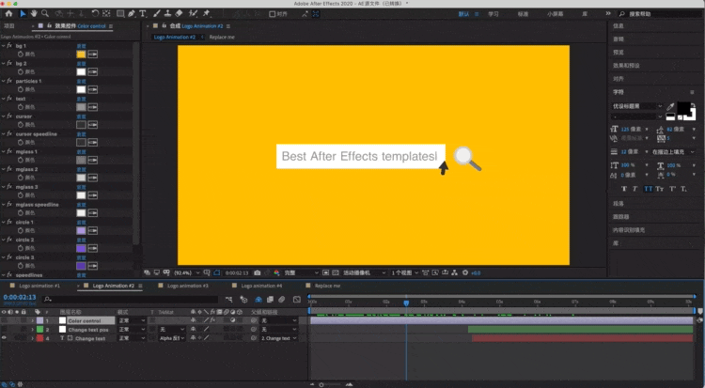Select the Hand tool
The width and height of the screenshot is (705, 388).
pos(34,13)
